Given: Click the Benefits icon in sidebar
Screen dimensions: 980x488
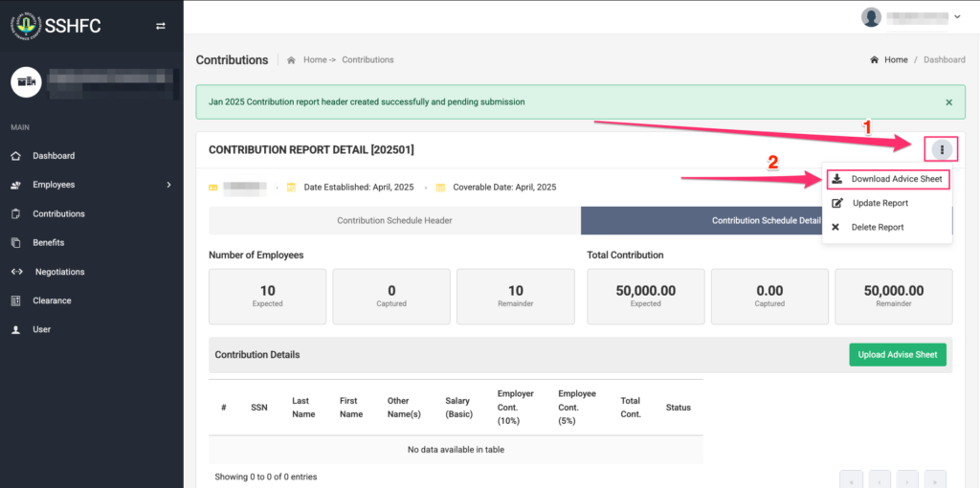Looking at the screenshot, I should [15, 243].
